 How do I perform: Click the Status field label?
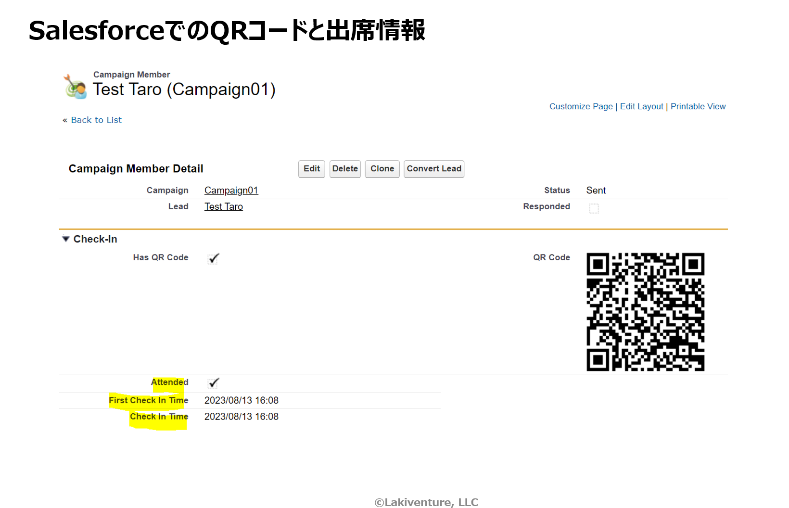pos(557,190)
